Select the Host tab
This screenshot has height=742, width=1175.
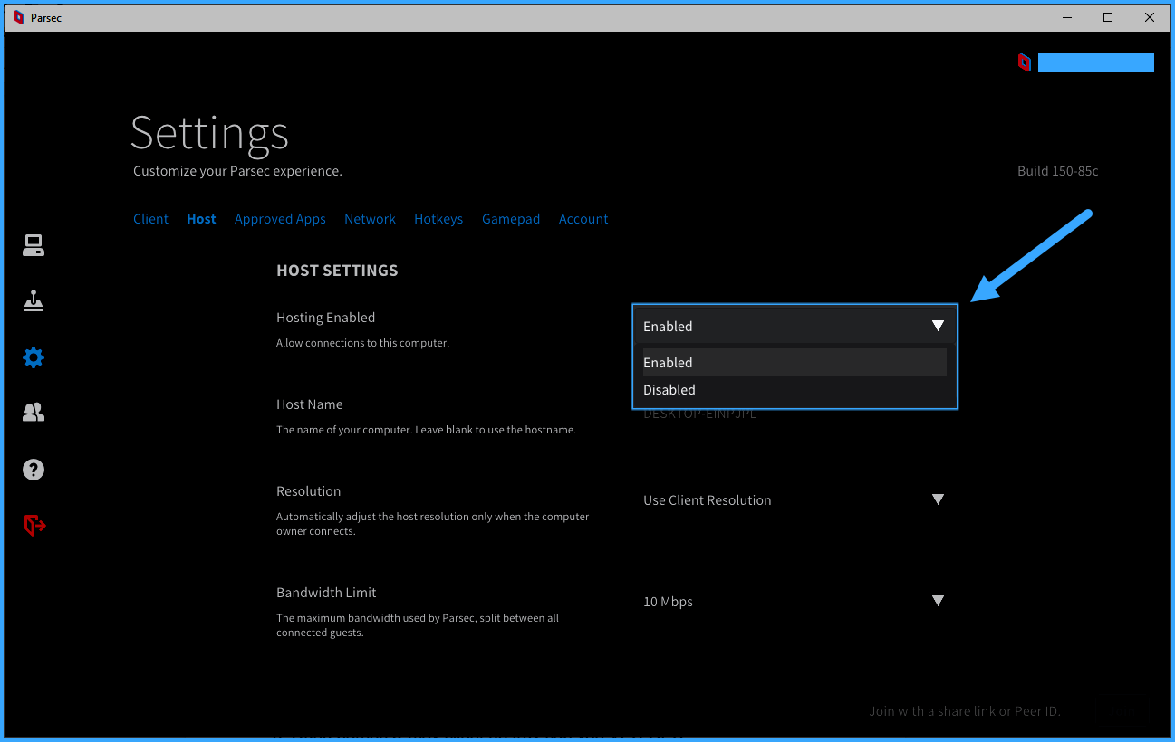point(201,219)
